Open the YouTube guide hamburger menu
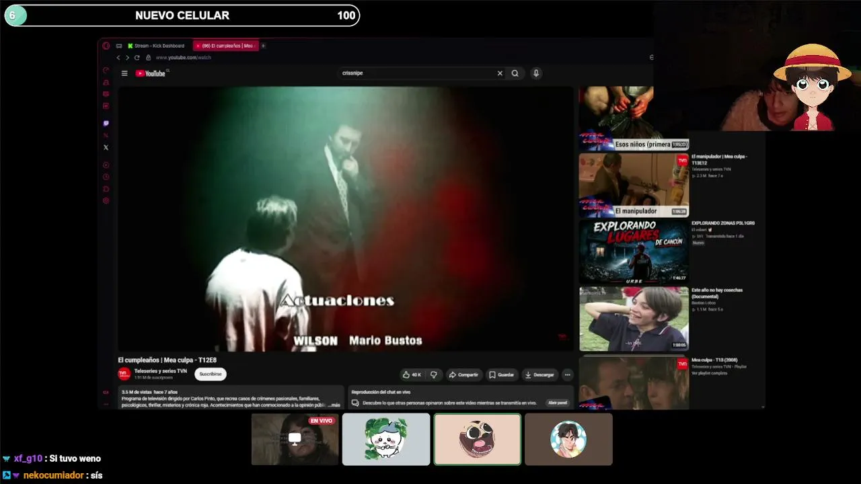861x484 pixels. [124, 73]
